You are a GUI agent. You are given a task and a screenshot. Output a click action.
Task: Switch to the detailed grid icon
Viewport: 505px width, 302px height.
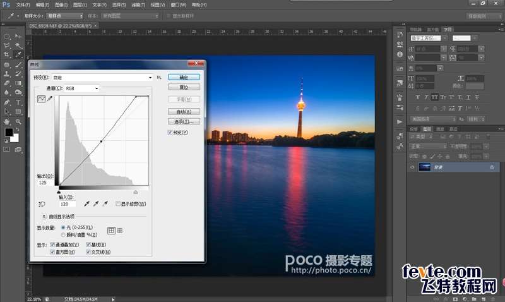click(x=120, y=231)
